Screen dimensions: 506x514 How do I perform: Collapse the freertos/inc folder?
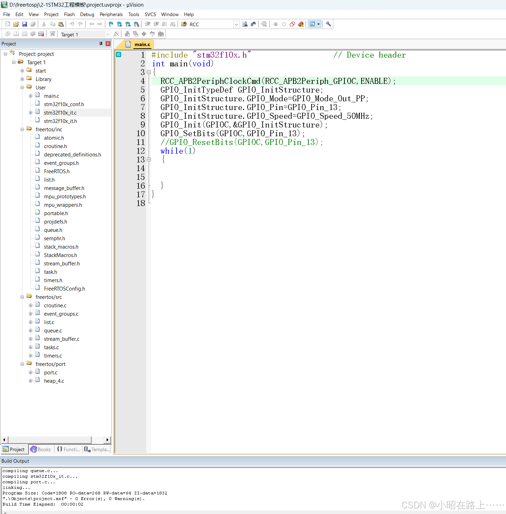pyautogui.click(x=22, y=130)
